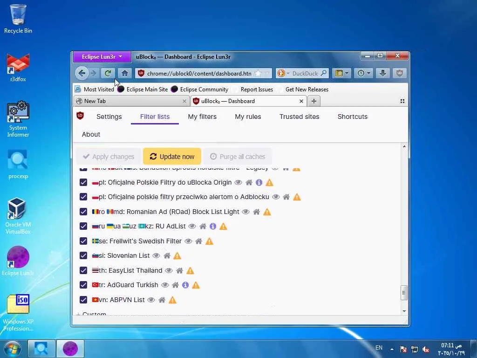Open Eclipse Main Site bookmark
Screen dimensions: 477x358
pyautogui.click(x=143, y=89)
